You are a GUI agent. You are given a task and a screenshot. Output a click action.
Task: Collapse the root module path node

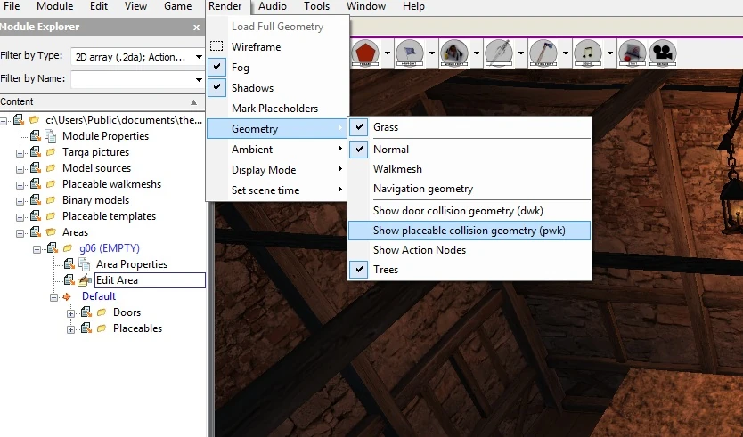[4, 121]
